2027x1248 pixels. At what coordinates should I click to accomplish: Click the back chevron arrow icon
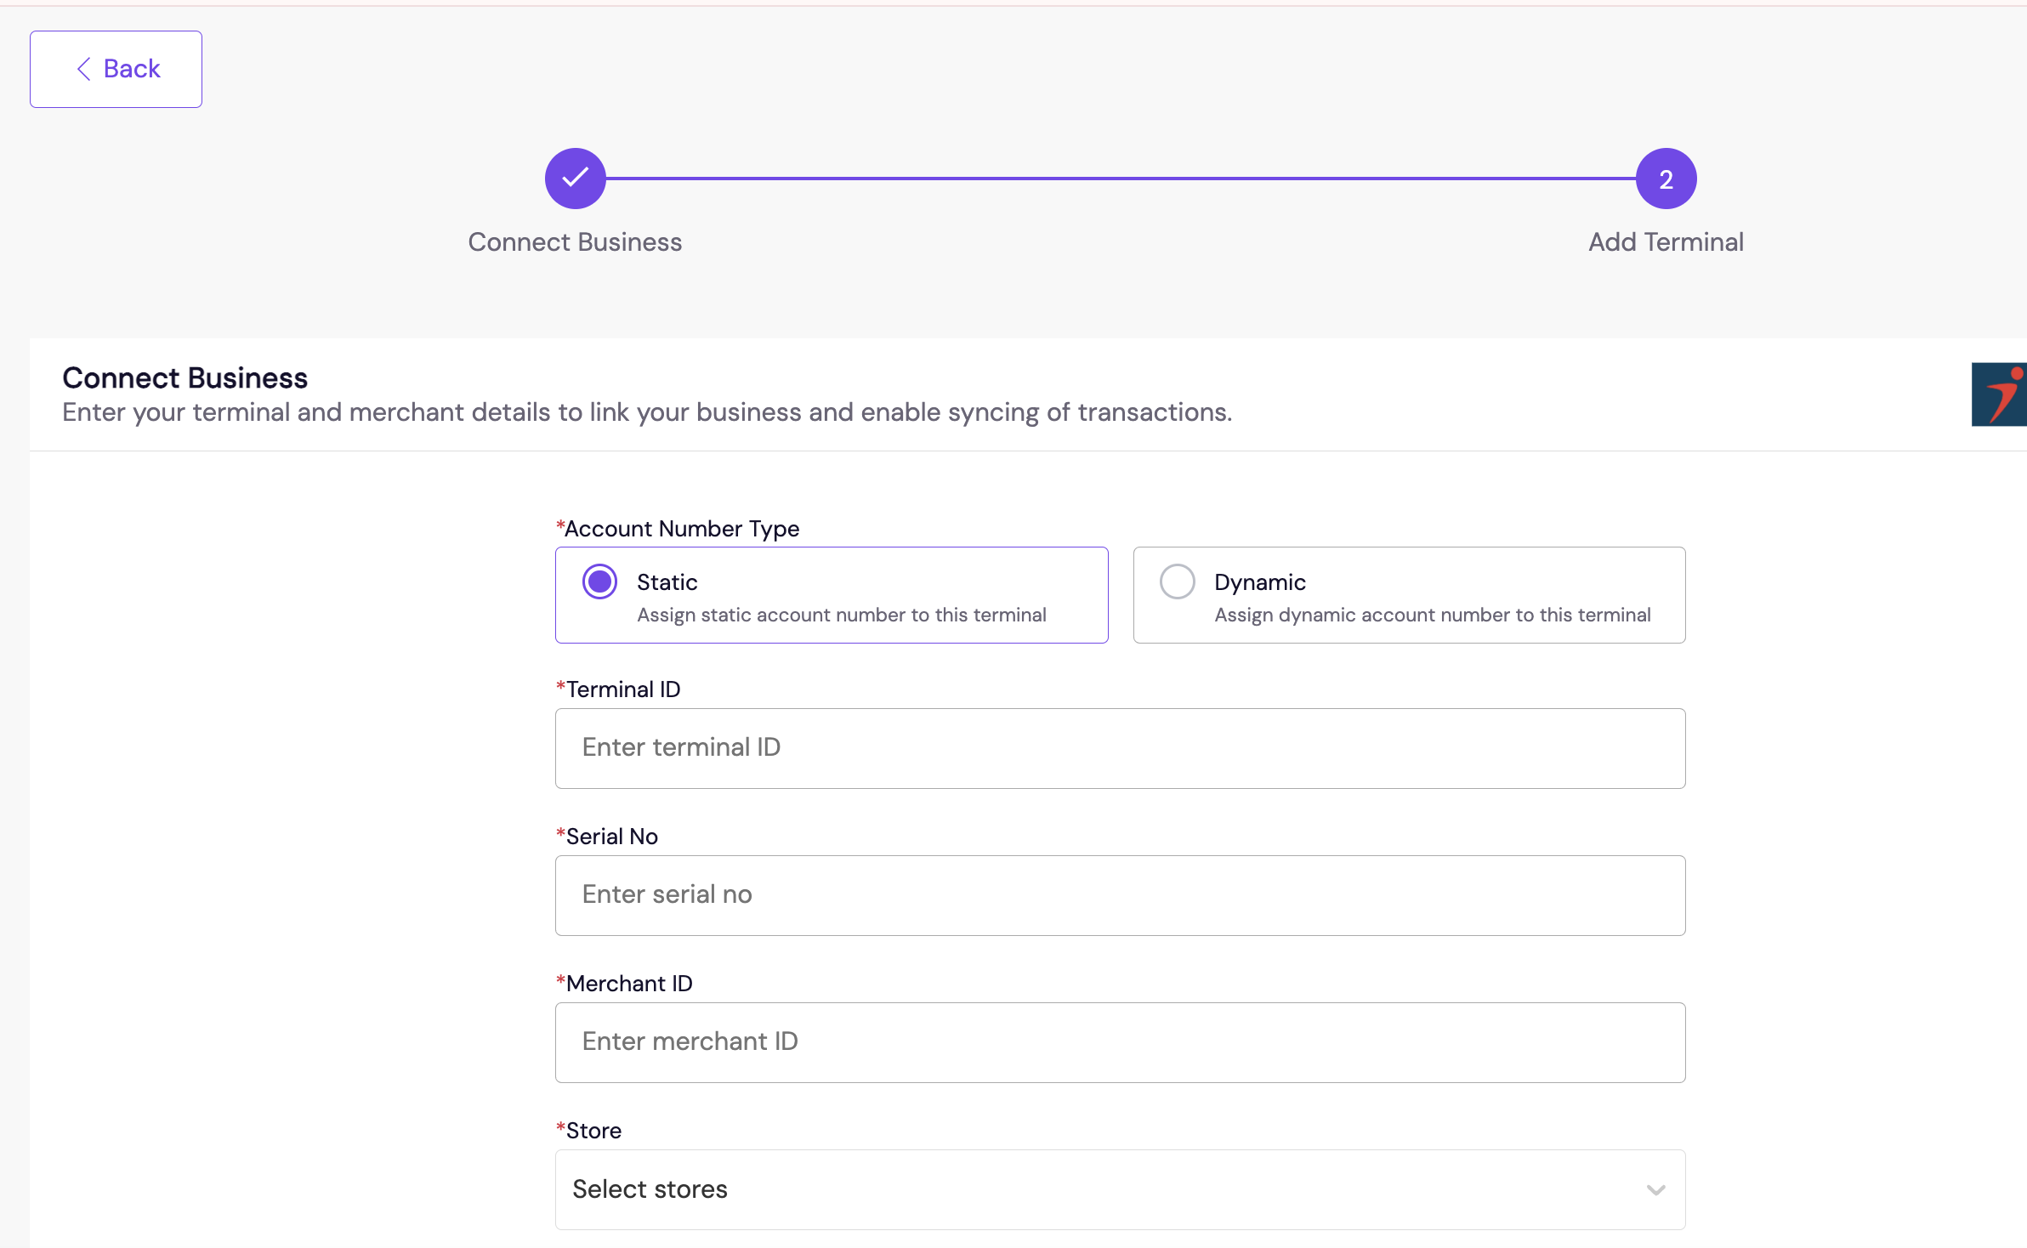point(83,69)
